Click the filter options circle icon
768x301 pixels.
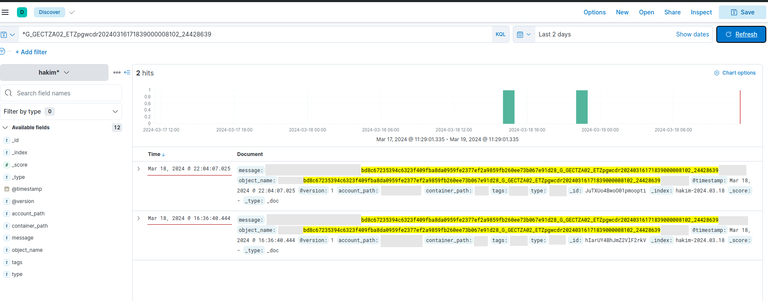coord(3,52)
